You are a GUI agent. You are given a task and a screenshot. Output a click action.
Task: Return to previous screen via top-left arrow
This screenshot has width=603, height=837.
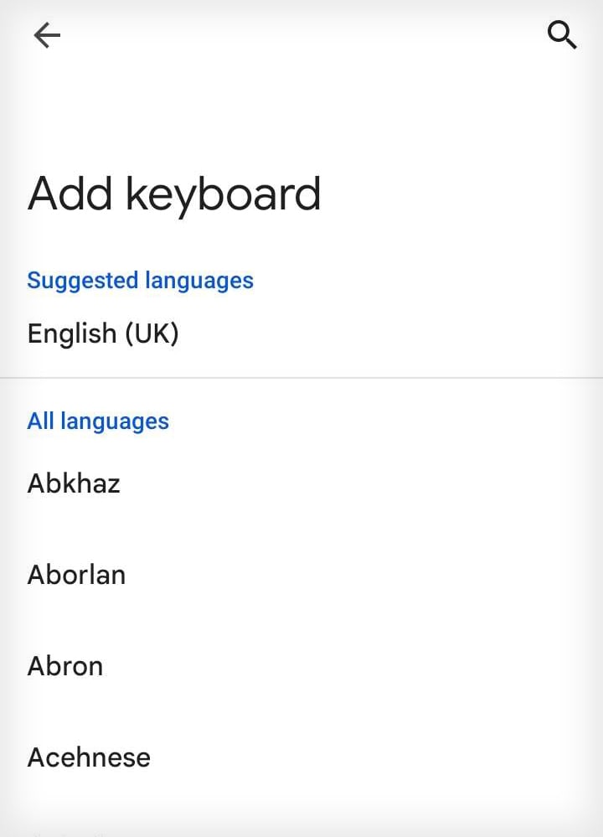coord(47,35)
